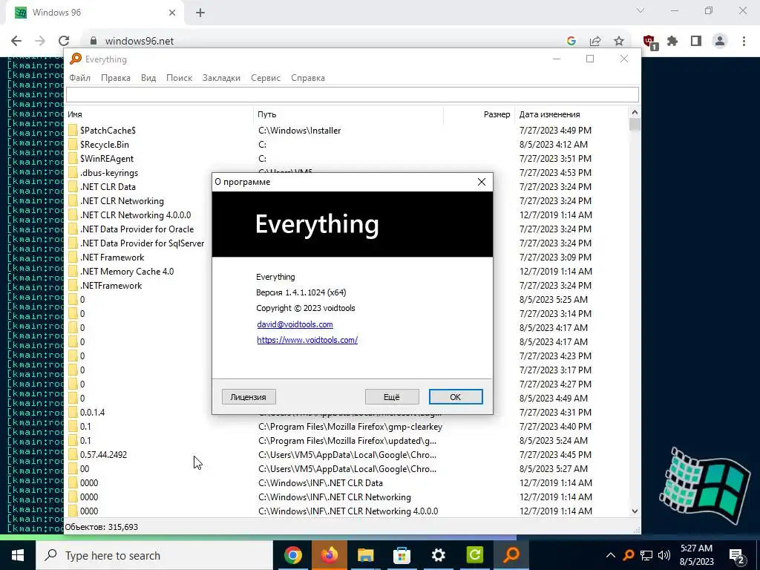Click the folder icon next to .NET CLR Data

pos(73,186)
